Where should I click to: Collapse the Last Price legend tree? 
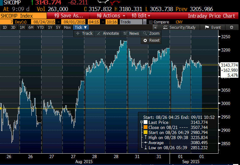point(141,122)
